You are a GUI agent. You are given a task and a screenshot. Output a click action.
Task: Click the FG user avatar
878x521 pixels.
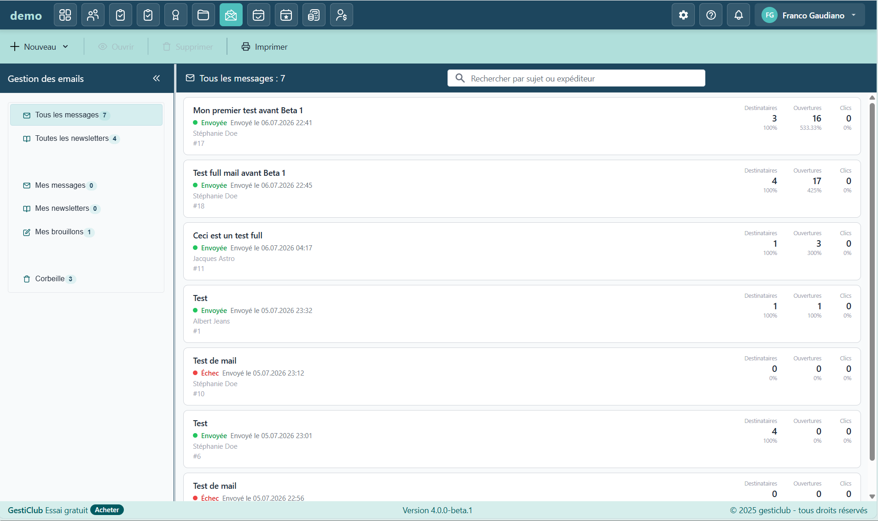tap(769, 15)
